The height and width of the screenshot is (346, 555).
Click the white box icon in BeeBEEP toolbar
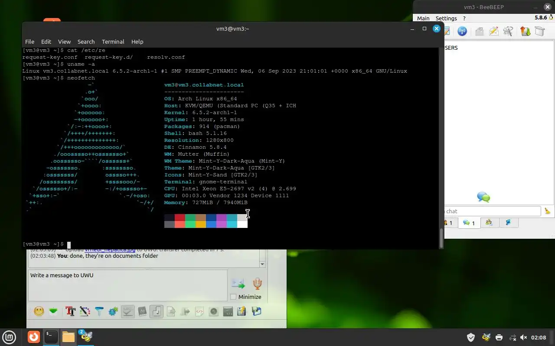pos(539,31)
